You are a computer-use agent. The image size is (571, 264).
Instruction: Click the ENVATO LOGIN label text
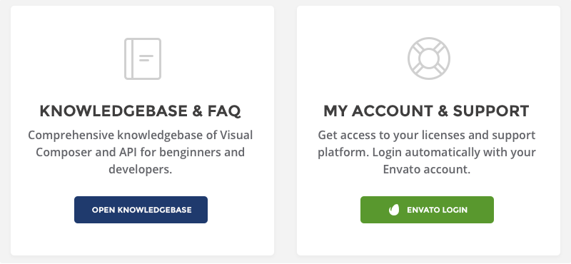pyautogui.click(x=437, y=210)
